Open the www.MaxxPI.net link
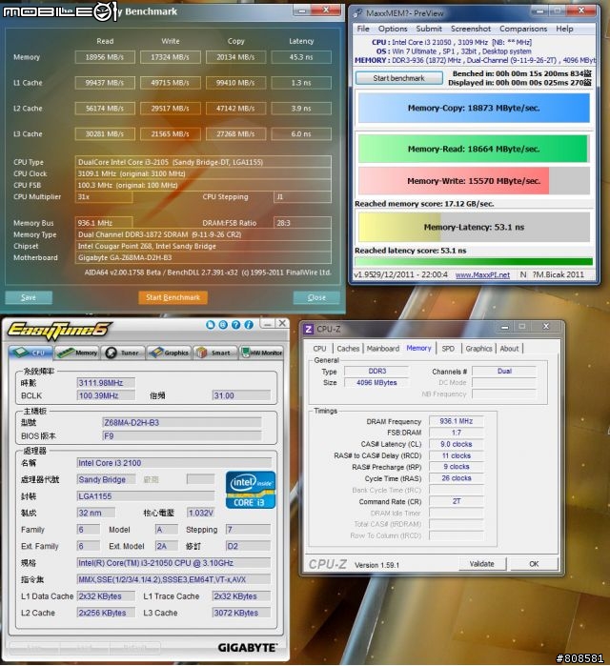This screenshot has height=666, width=610. [482, 274]
